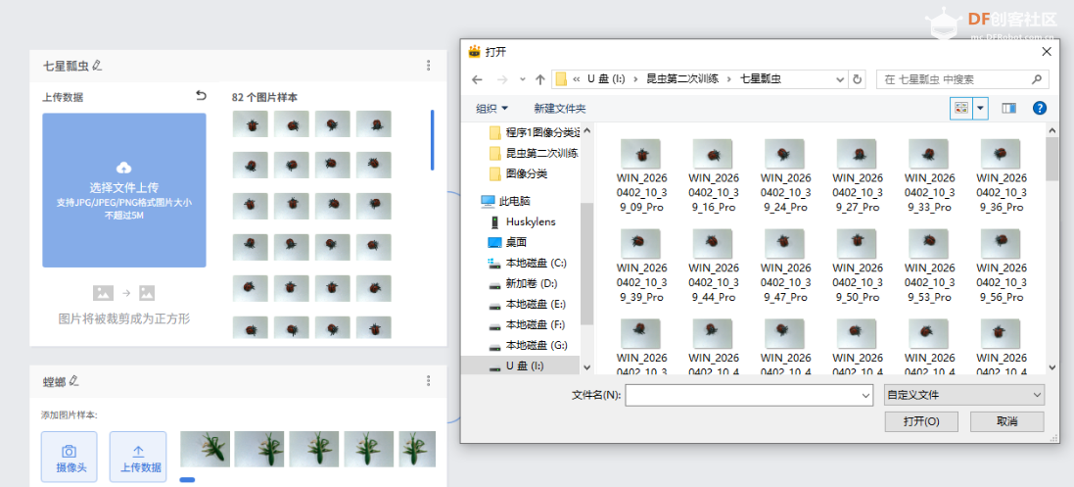Change view with the view mode icon
This screenshot has height=487, width=1074.
(x=961, y=109)
